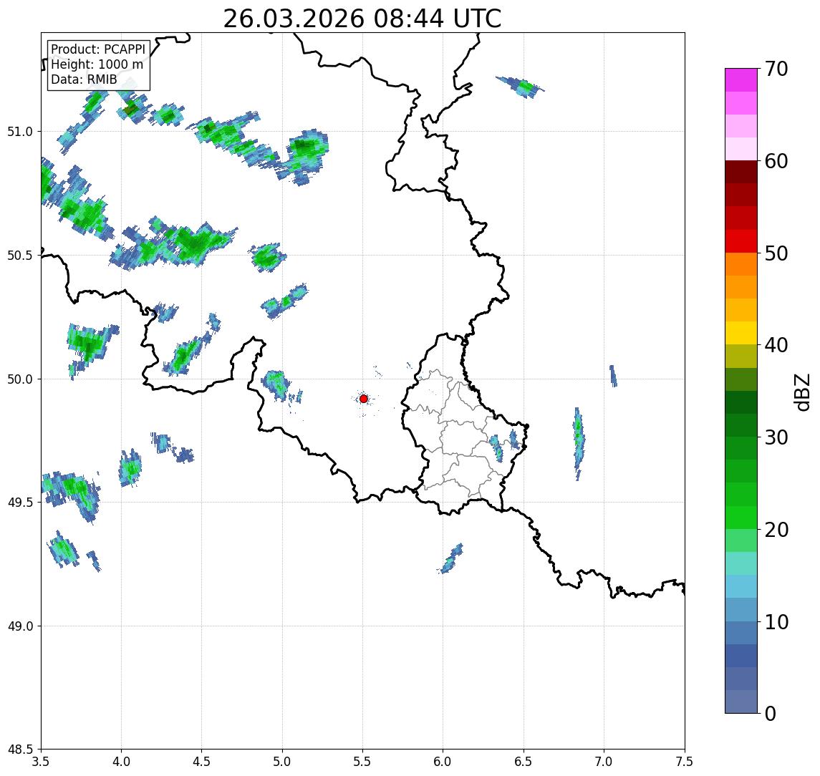Image resolution: width=820 pixels, height=776 pixels.
Task: Click the colorbar tick label 0
Action: point(771,713)
